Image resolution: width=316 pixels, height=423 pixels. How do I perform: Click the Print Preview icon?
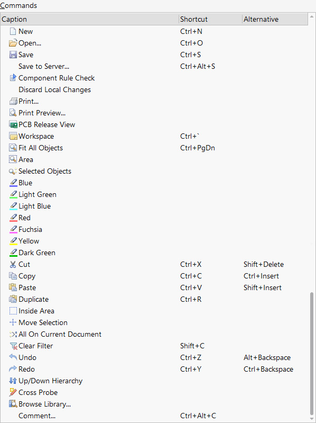click(13, 113)
